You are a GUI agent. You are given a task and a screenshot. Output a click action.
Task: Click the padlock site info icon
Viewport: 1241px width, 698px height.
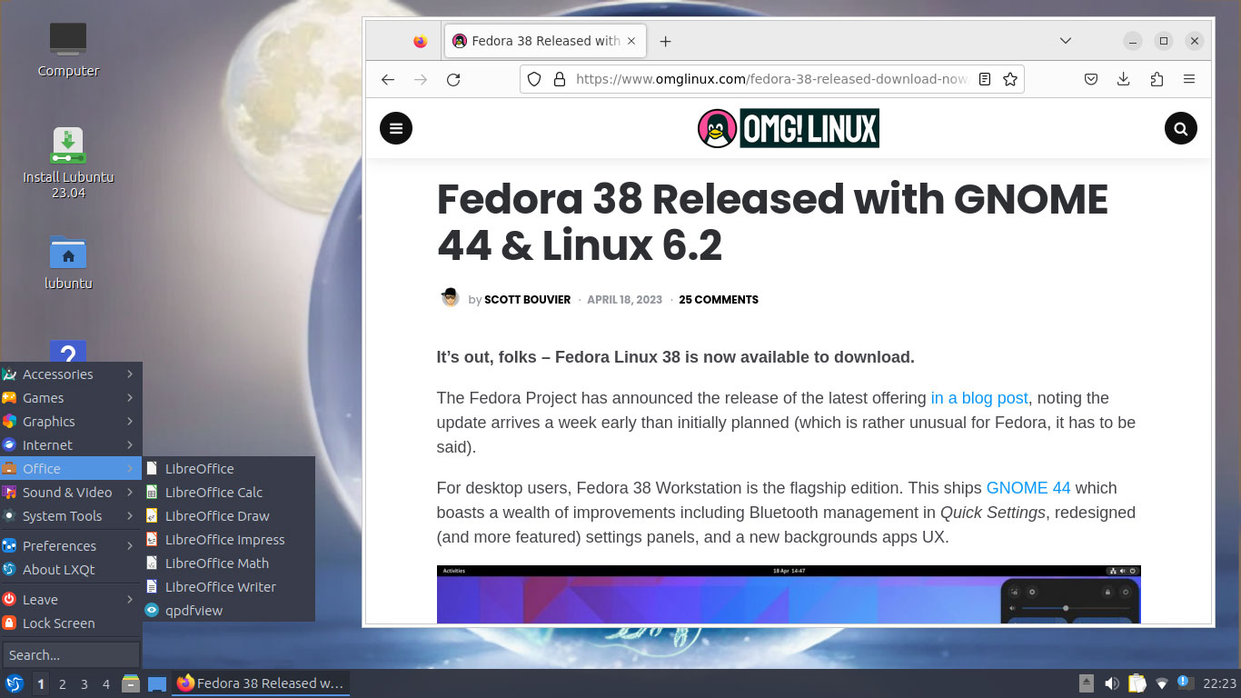click(559, 79)
